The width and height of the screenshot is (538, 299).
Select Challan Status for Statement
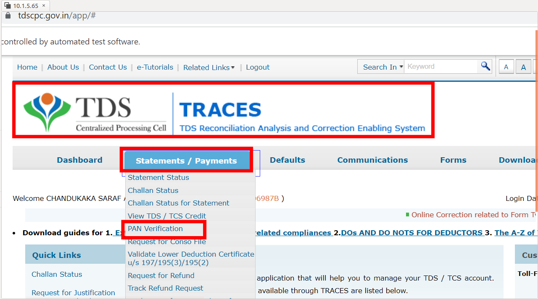[179, 203]
